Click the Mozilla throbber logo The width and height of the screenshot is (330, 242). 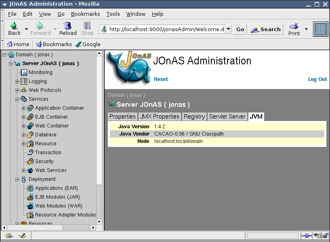tap(321, 29)
